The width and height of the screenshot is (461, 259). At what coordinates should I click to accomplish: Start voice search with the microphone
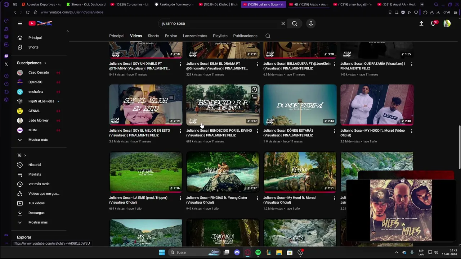click(311, 23)
